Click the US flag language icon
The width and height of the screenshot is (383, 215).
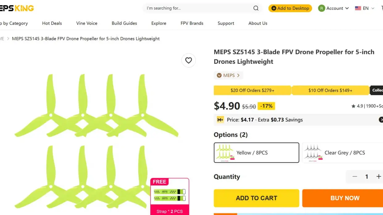tap(358, 8)
